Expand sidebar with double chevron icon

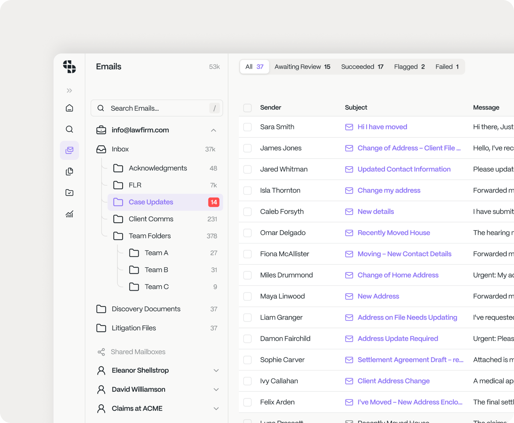(x=69, y=91)
